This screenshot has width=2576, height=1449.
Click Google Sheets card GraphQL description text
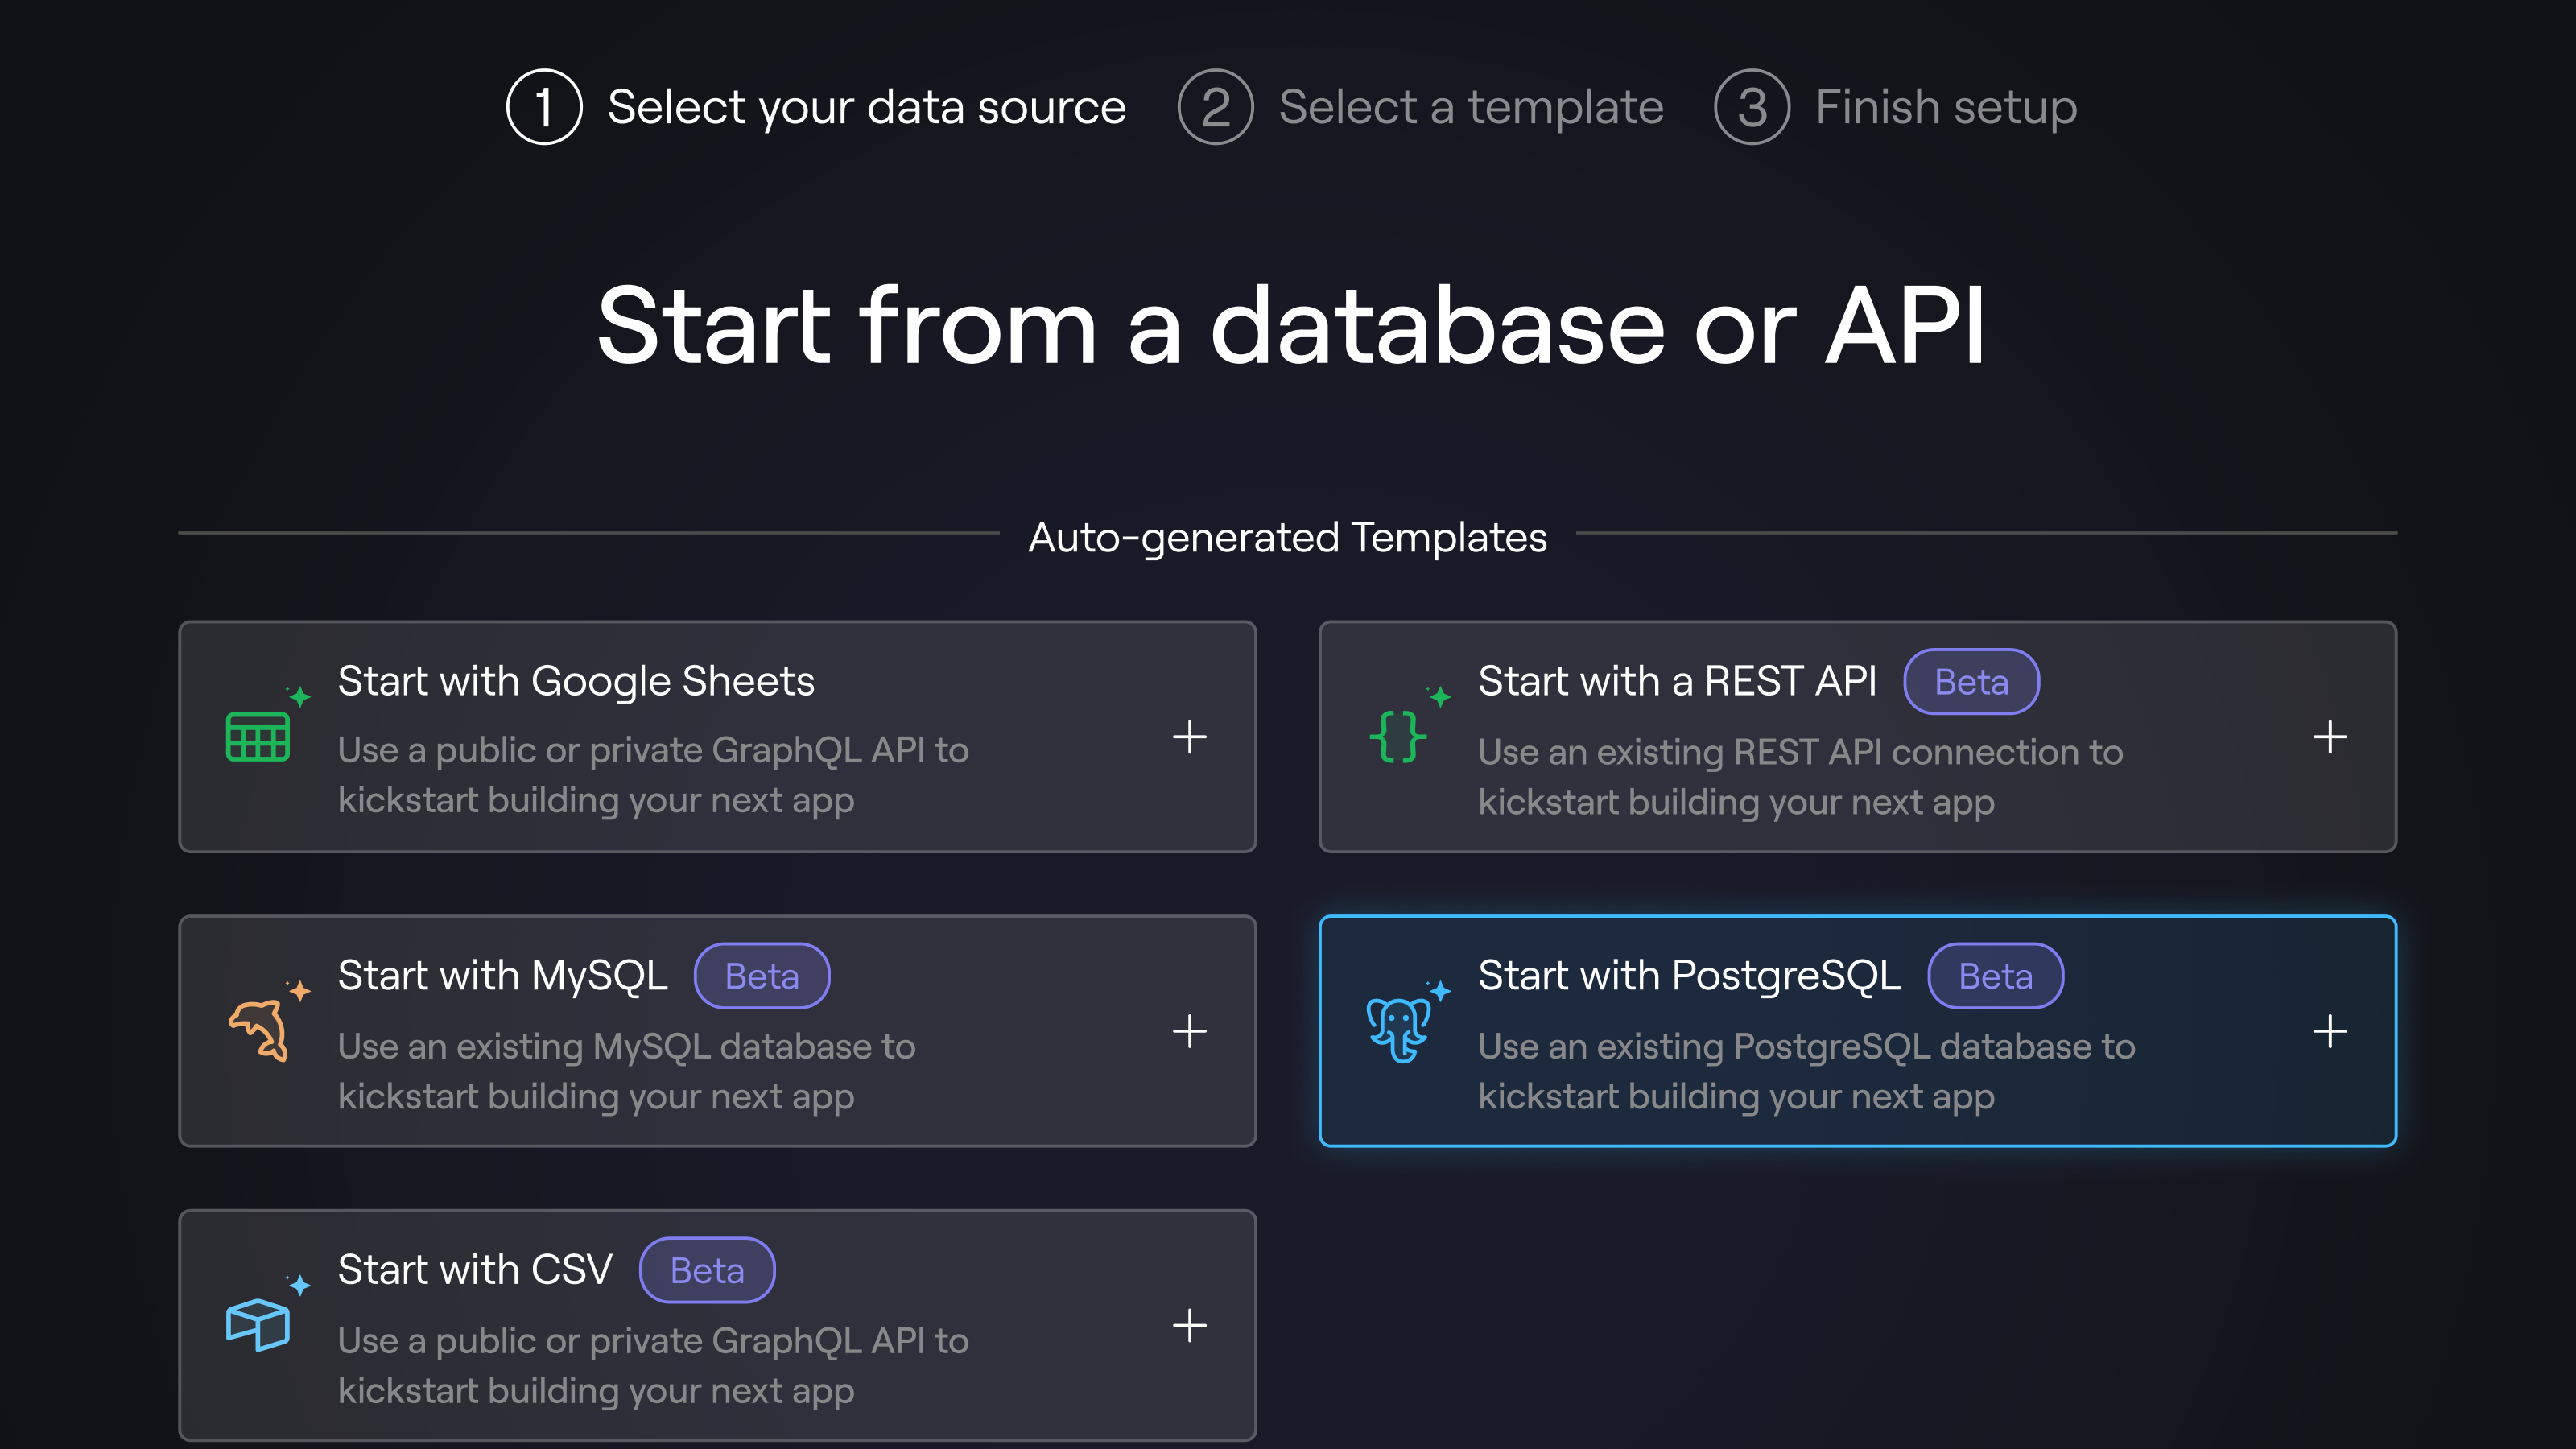click(653, 775)
